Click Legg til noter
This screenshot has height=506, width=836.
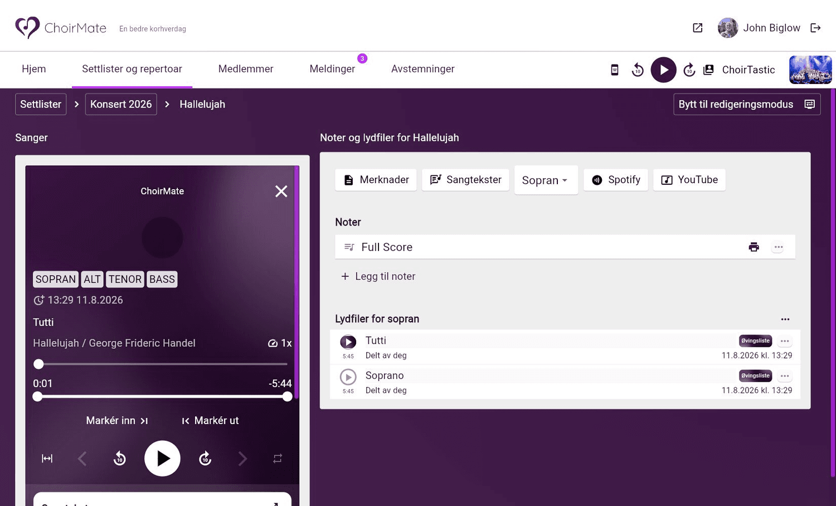coord(378,277)
